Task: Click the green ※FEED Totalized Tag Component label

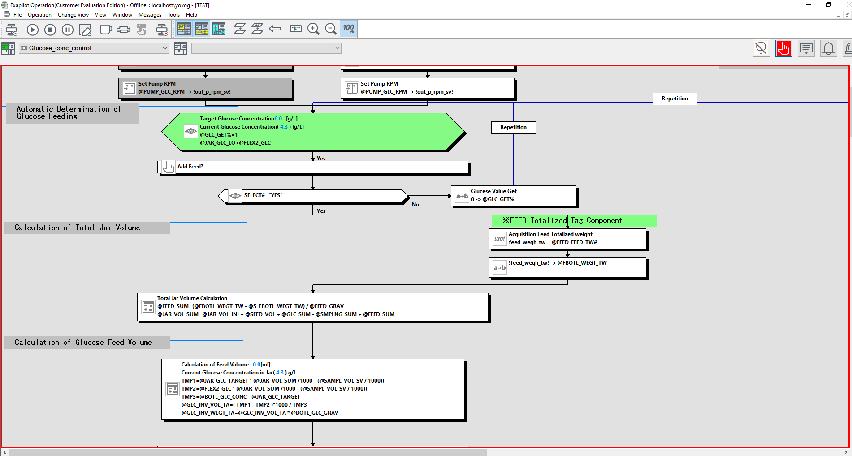Action: coord(574,221)
